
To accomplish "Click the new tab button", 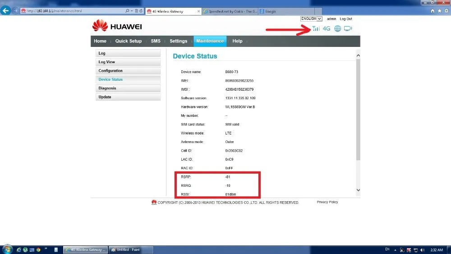I will coord(318,11).
